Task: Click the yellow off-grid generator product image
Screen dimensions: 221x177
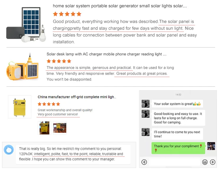Action: pos(20,107)
